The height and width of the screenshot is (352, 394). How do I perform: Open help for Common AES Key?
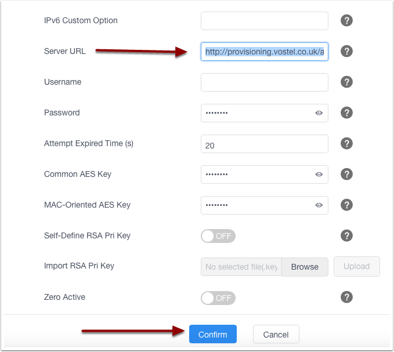(x=346, y=174)
